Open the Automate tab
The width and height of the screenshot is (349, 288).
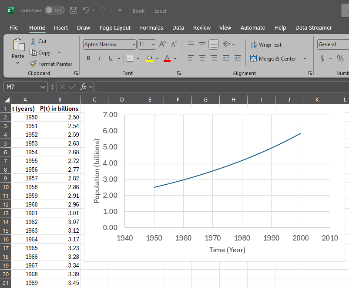[253, 27]
